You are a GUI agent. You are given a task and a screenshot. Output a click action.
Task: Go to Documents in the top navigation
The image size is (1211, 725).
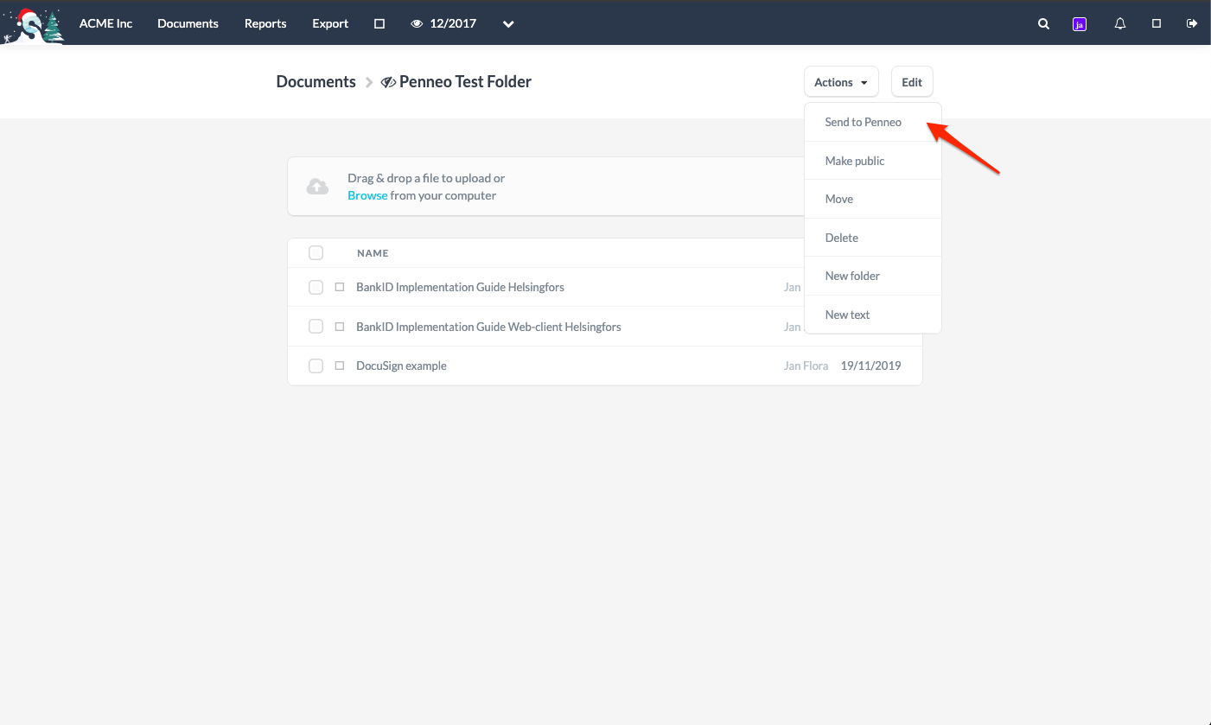click(188, 23)
